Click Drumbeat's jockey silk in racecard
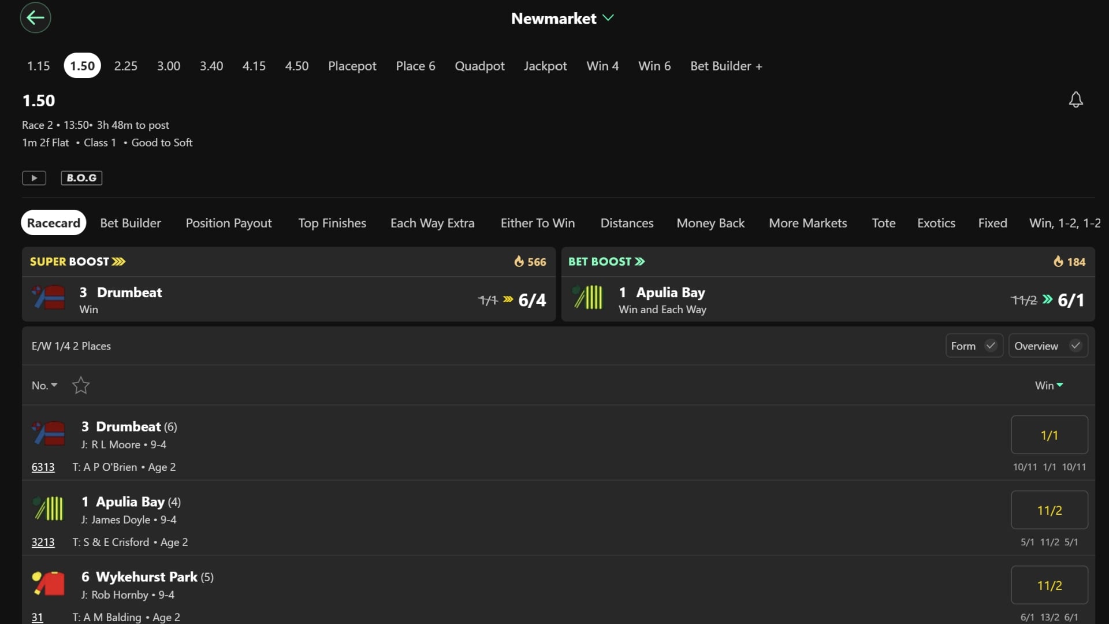This screenshot has height=624, width=1109. (49, 433)
